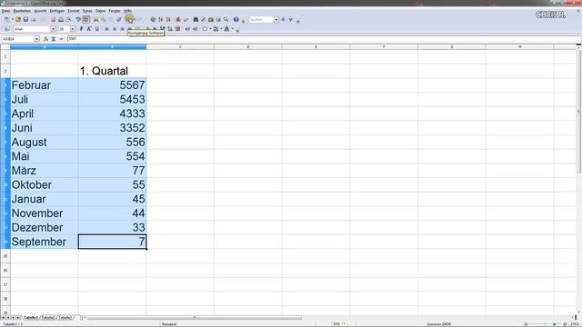The width and height of the screenshot is (582, 327).
Task: Open OpenOffice help with question mark icon
Action: [236, 19]
